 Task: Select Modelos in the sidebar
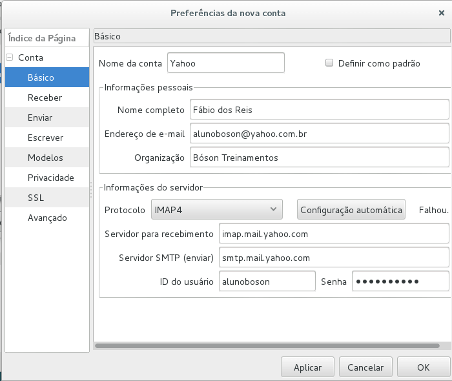point(45,158)
